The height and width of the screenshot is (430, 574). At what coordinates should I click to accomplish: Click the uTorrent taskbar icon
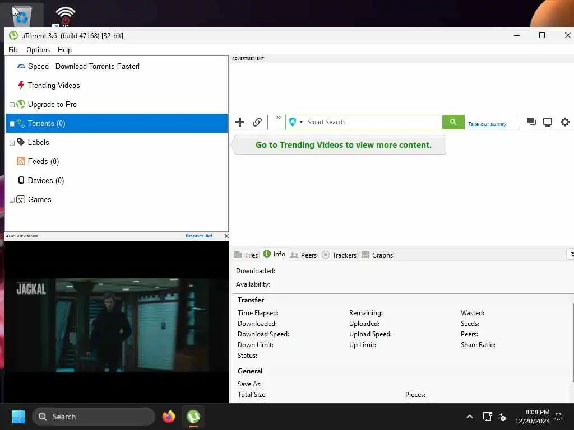(x=193, y=417)
